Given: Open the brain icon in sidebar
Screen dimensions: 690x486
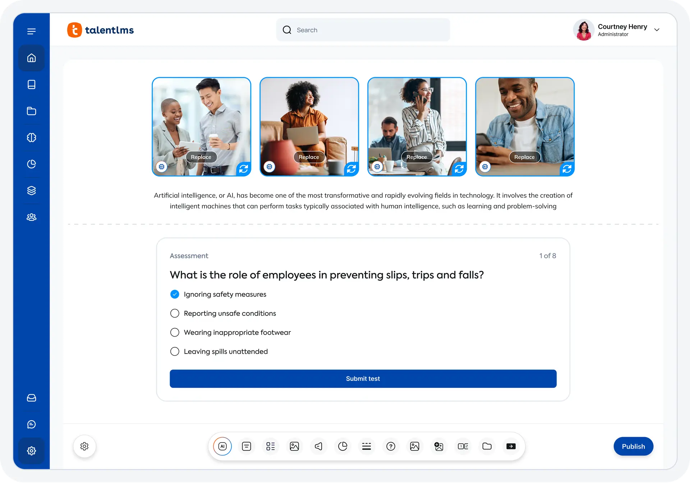Looking at the screenshot, I should pyautogui.click(x=32, y=138).
